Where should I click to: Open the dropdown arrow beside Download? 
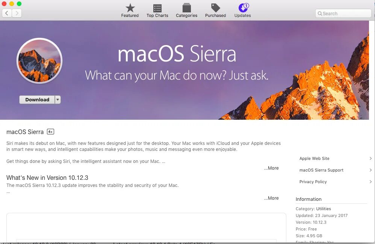tap(57, 99)
